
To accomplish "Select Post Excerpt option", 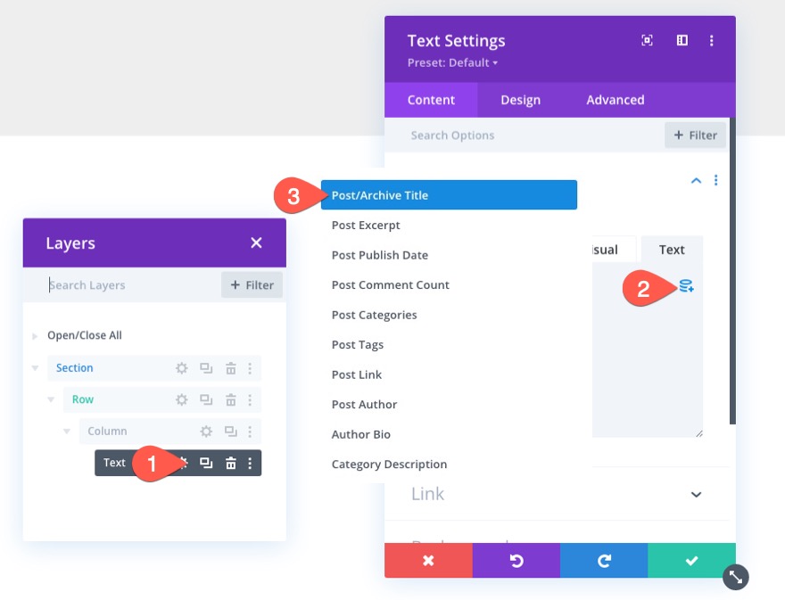I will pos(366,226).
